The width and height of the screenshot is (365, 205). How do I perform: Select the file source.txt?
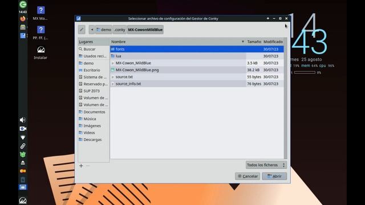(x=197, y=77)
